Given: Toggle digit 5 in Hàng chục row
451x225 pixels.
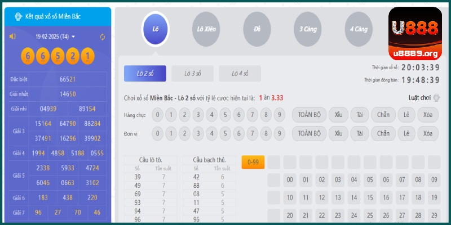Looking at the screenshot, I should 225,115.
